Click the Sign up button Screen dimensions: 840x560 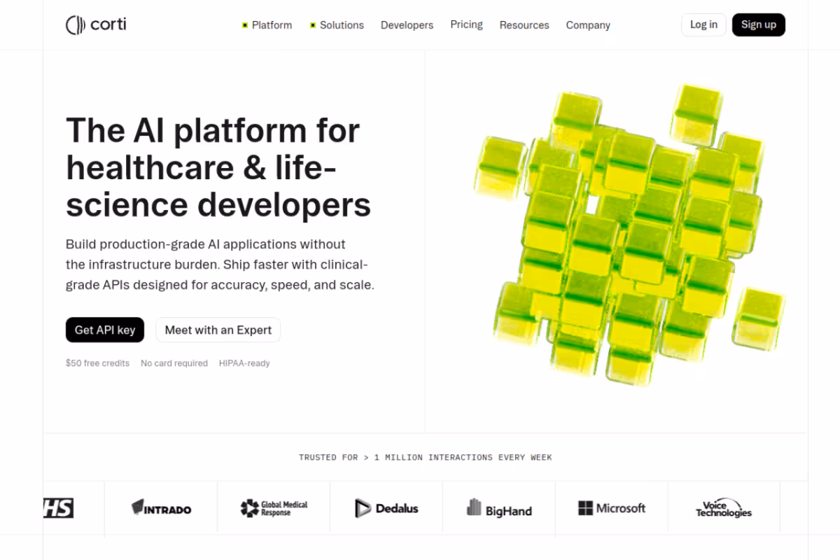[x=759, y=24]
